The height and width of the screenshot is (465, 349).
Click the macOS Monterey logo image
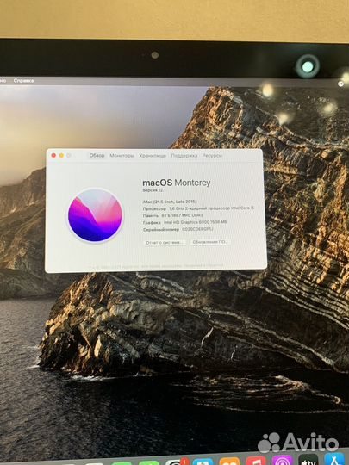pos(96,215)
